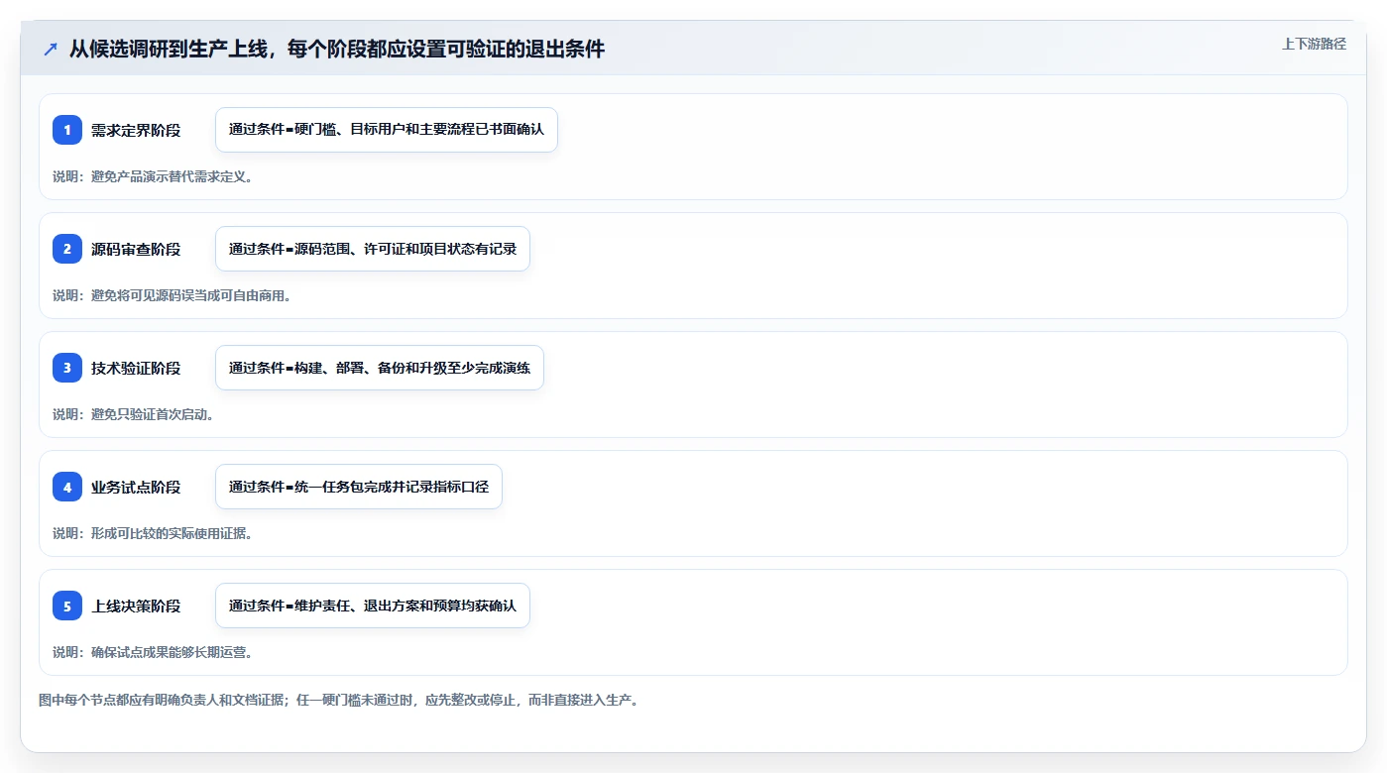
Task: Click the note 避免将可见源码误当成可自由商用
Action: (x=173, y=295)
